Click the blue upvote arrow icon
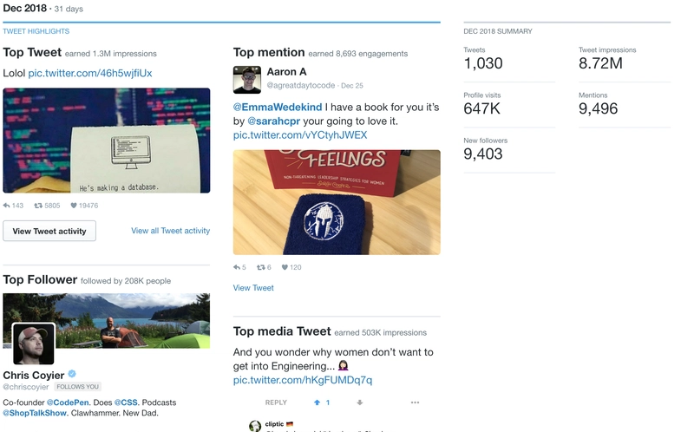 click(x=317, y=403)
